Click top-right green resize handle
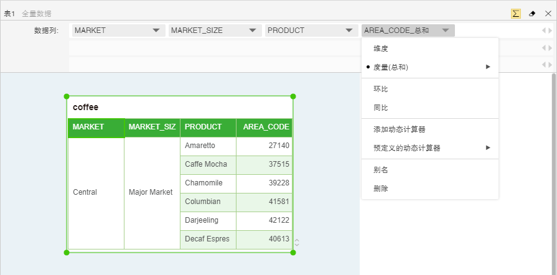The image size is (557, 275). [293, 96]
